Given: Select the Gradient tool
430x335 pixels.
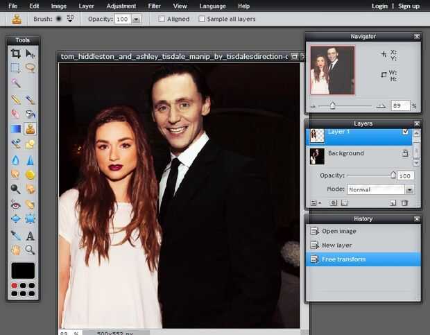Looking at the screenshot, I should [x=15, y=128].
